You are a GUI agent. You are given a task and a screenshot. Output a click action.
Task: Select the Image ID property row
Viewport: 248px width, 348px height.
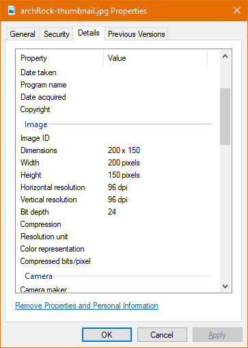tap(116, 138)
